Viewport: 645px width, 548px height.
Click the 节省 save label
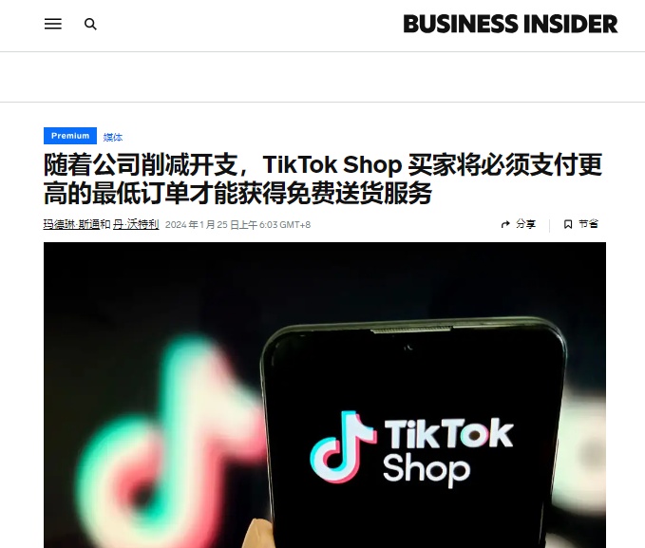588,224
